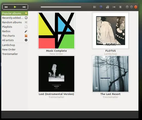The height and width of the screenshot is (120, 142).
Task: Click the clock icon beside Recently added
Action: [x=26, y=18]
